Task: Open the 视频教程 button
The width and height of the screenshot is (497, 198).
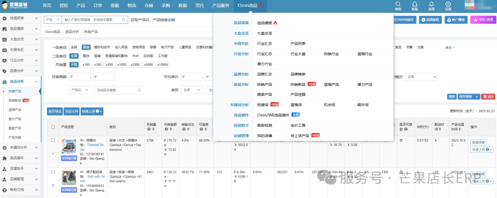Action: click(x=431, y=20)
